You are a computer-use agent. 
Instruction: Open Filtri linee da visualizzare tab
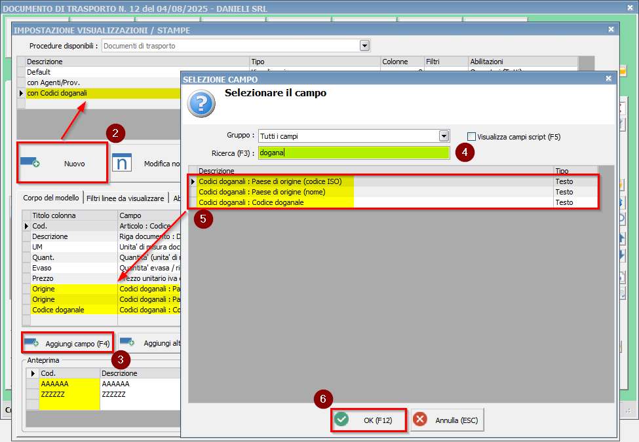pos(125,198)
